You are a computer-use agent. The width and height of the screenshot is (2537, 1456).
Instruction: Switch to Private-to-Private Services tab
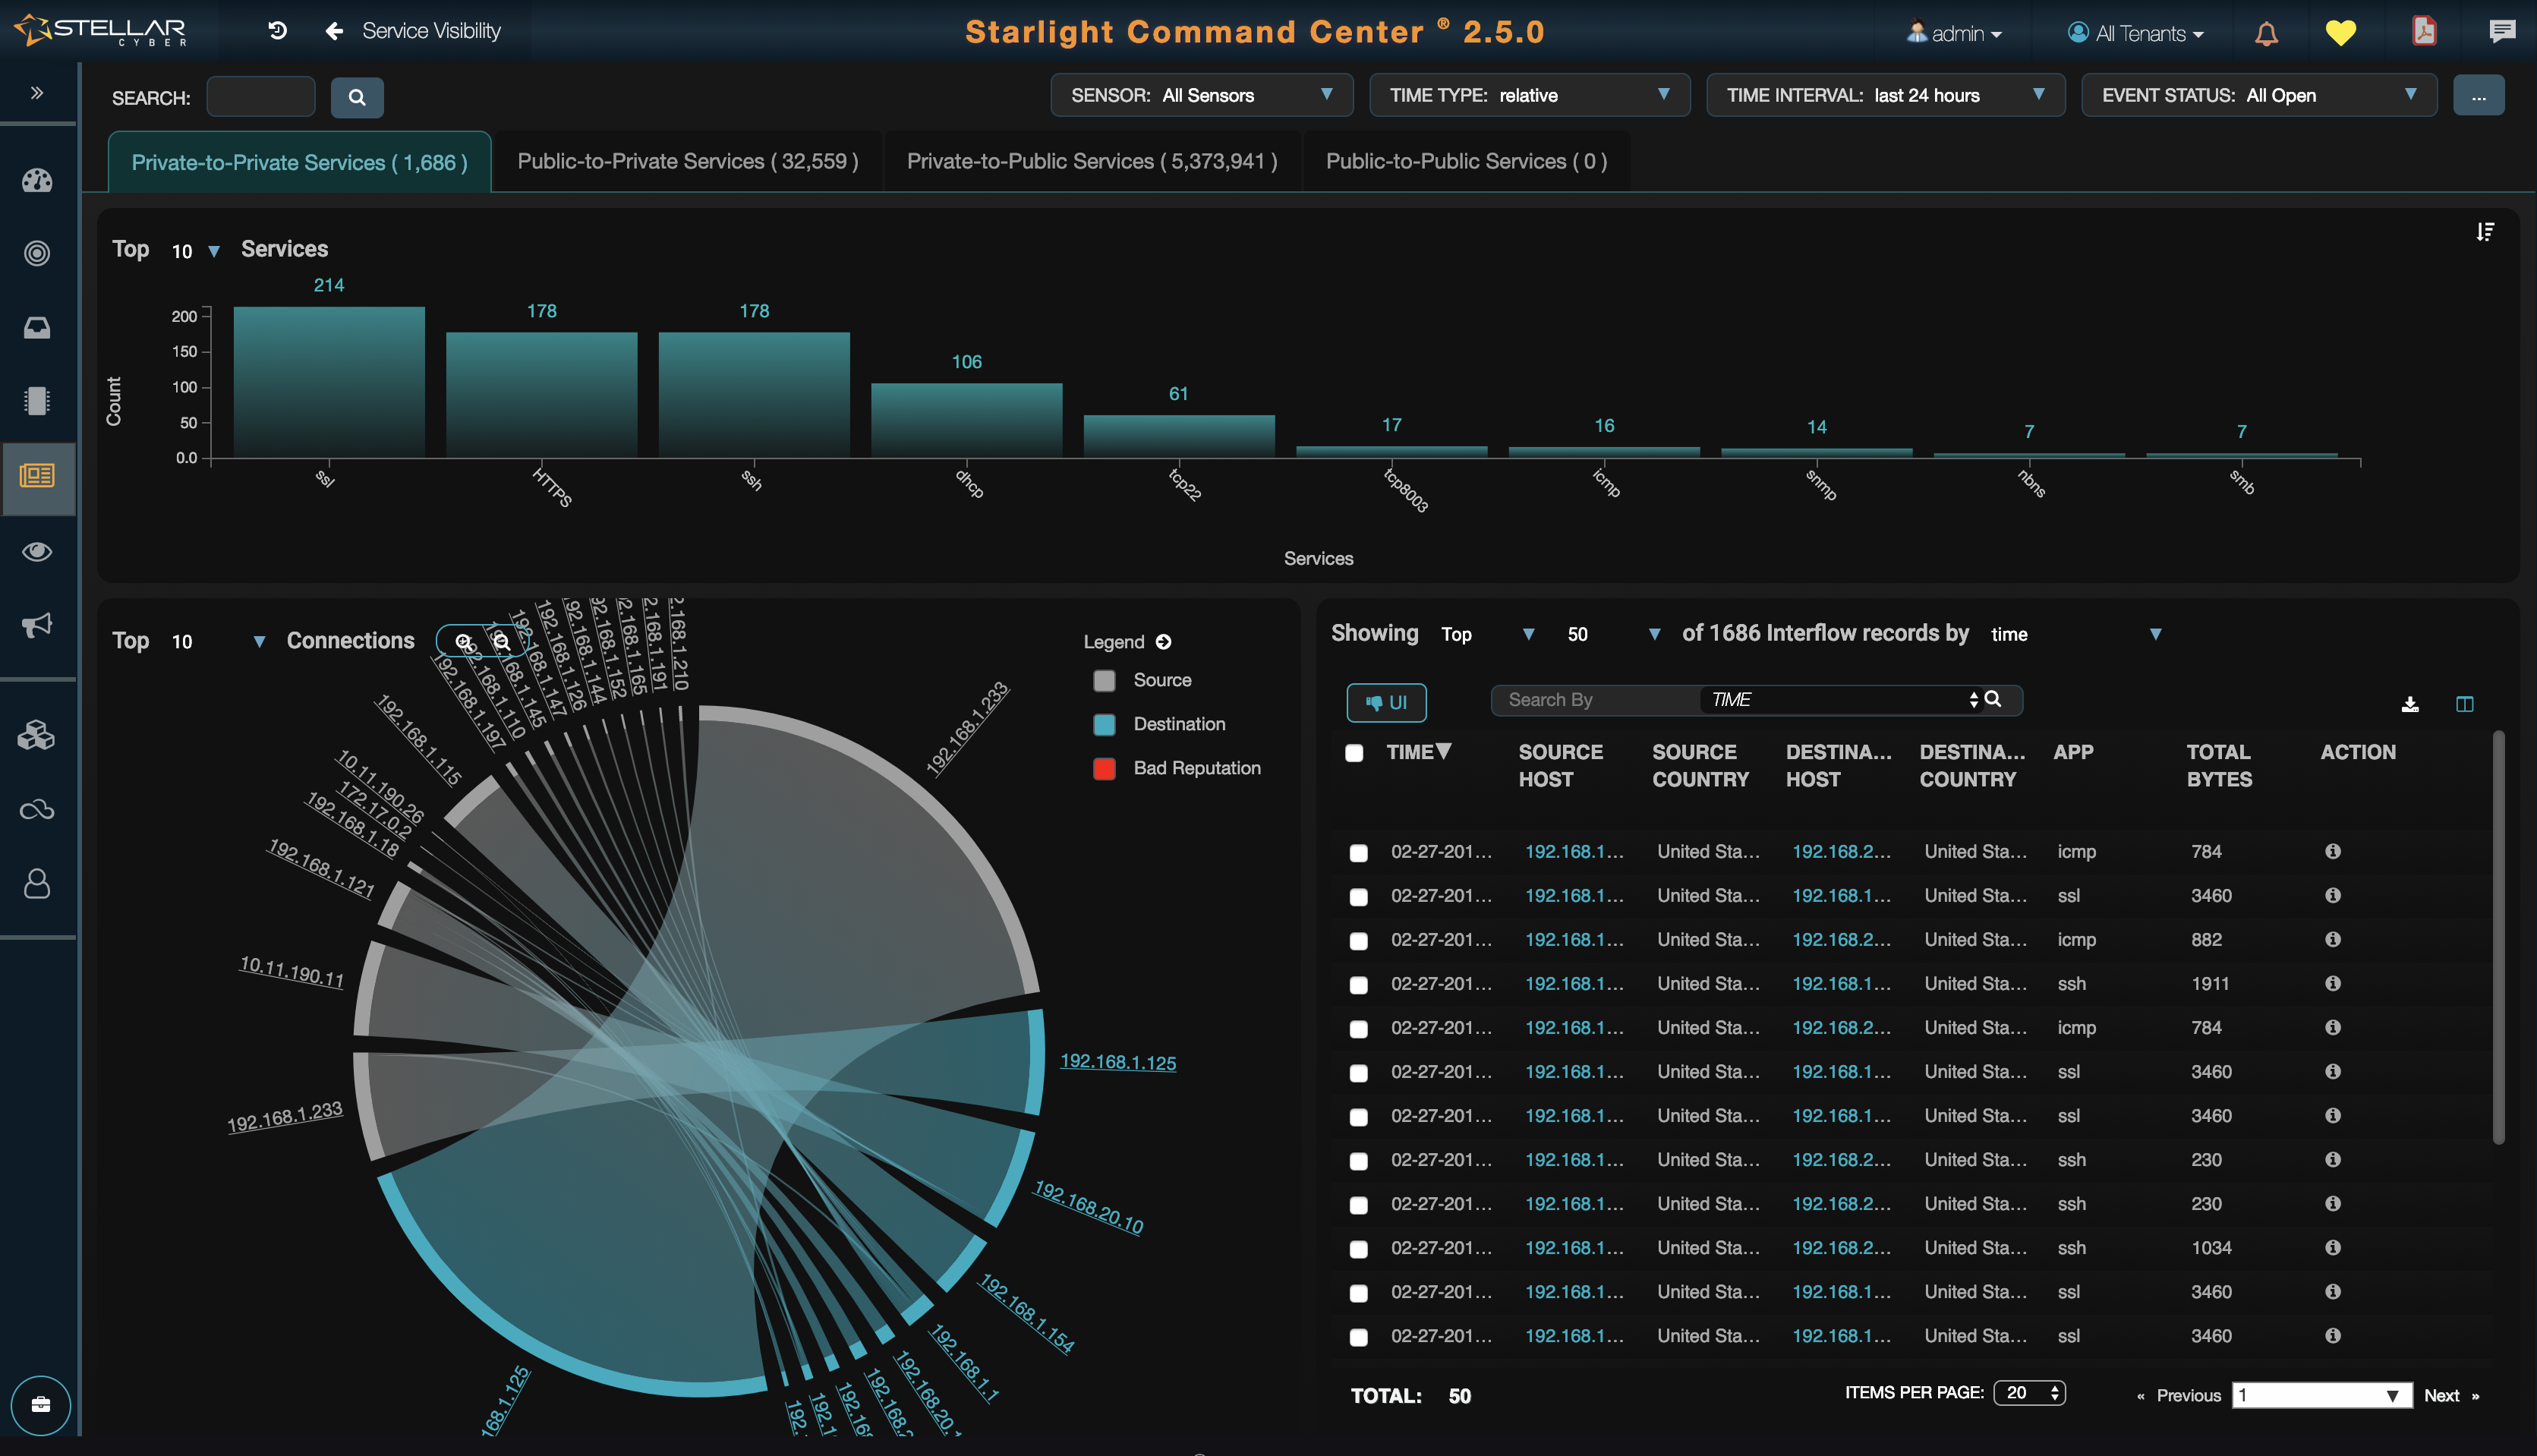299,161
